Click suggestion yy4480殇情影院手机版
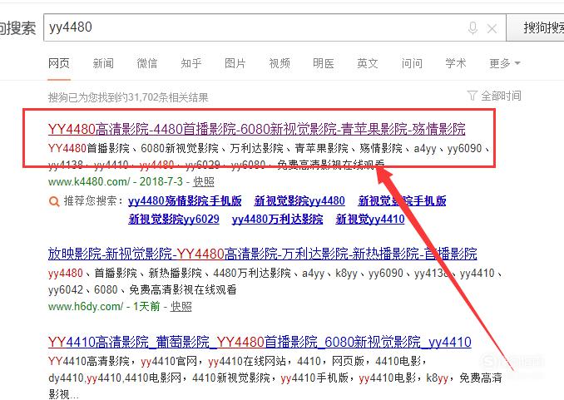This screenshot has height=400, width=564. pyautogui.click(x=185, y=200)
